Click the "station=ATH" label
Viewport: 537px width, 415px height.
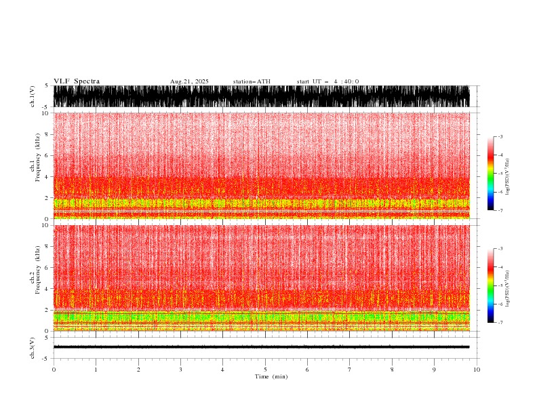pyautogui.click(x=252, y=81)
